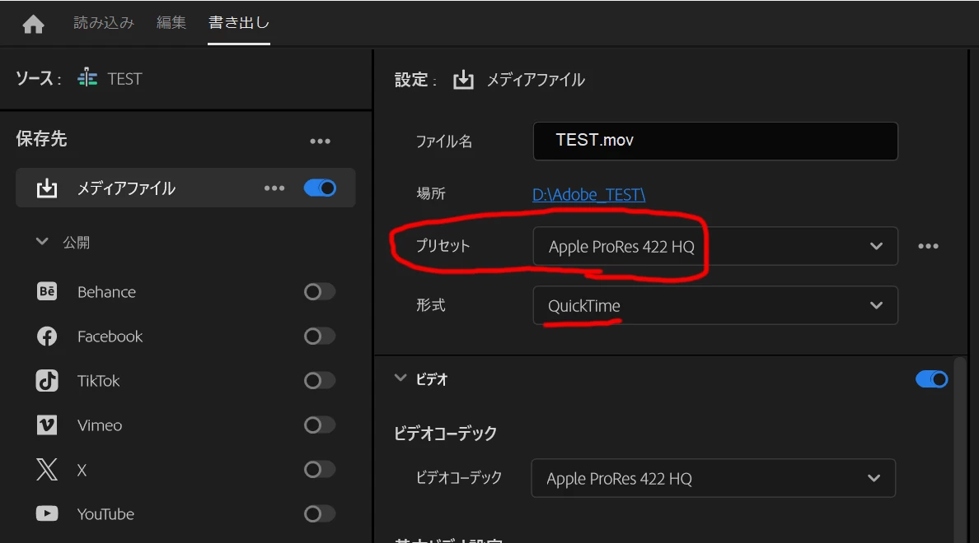Click the settings panel vertical scrollbar

[959, 449]
